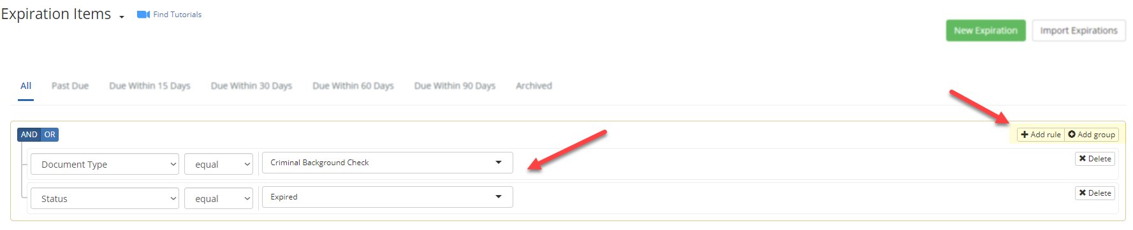Click the Import Expirations button
The image size is (1133, 230).
1079,30
